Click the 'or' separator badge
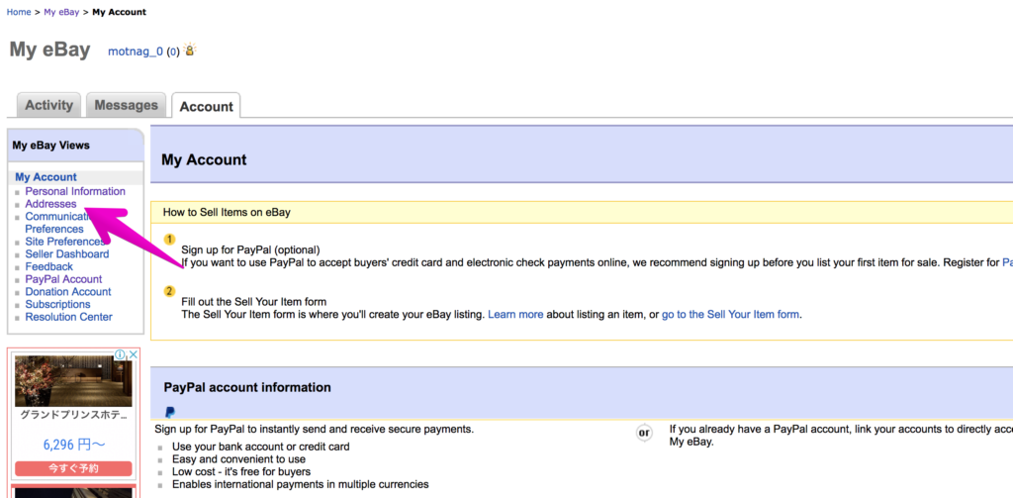The image size is (1013, 498). tap(644, 434)
